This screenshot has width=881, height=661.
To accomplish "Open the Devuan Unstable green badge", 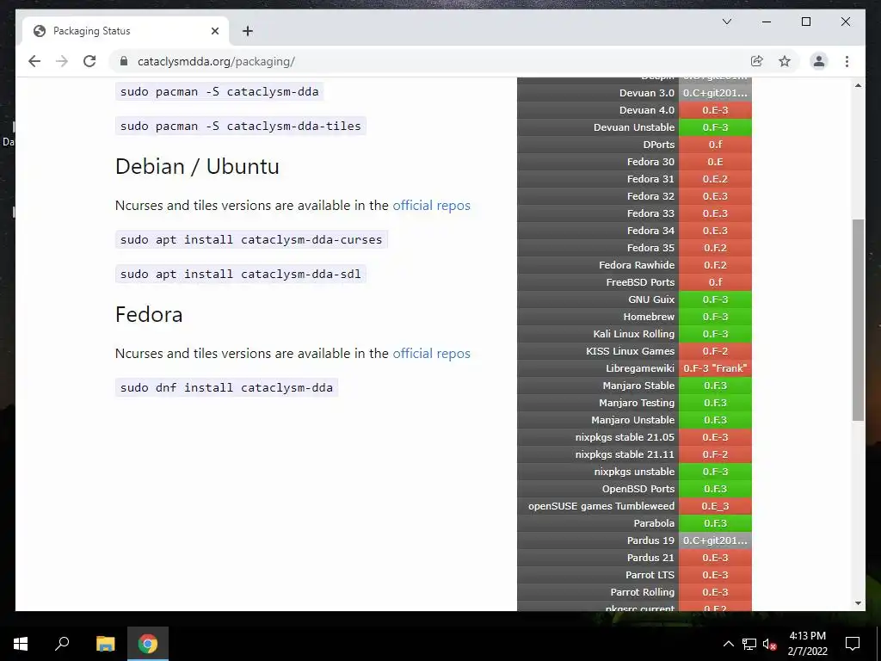I will [x=715, y=127].
